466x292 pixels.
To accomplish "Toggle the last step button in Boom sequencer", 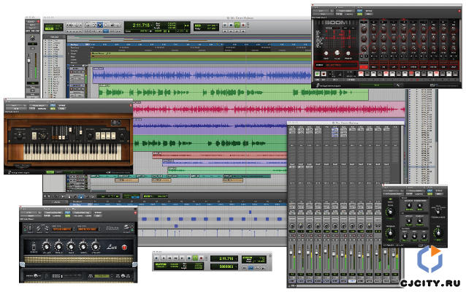I will pyautogui.click(x=455, y=74).
